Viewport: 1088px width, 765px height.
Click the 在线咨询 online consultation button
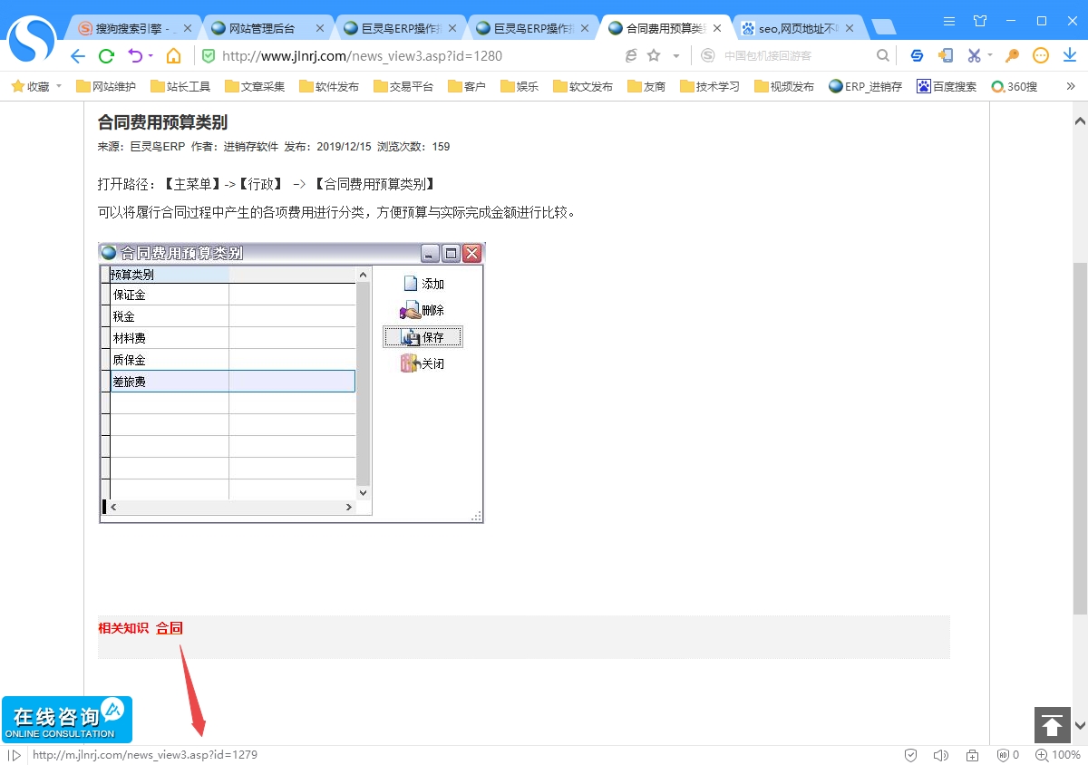[67, 720]
